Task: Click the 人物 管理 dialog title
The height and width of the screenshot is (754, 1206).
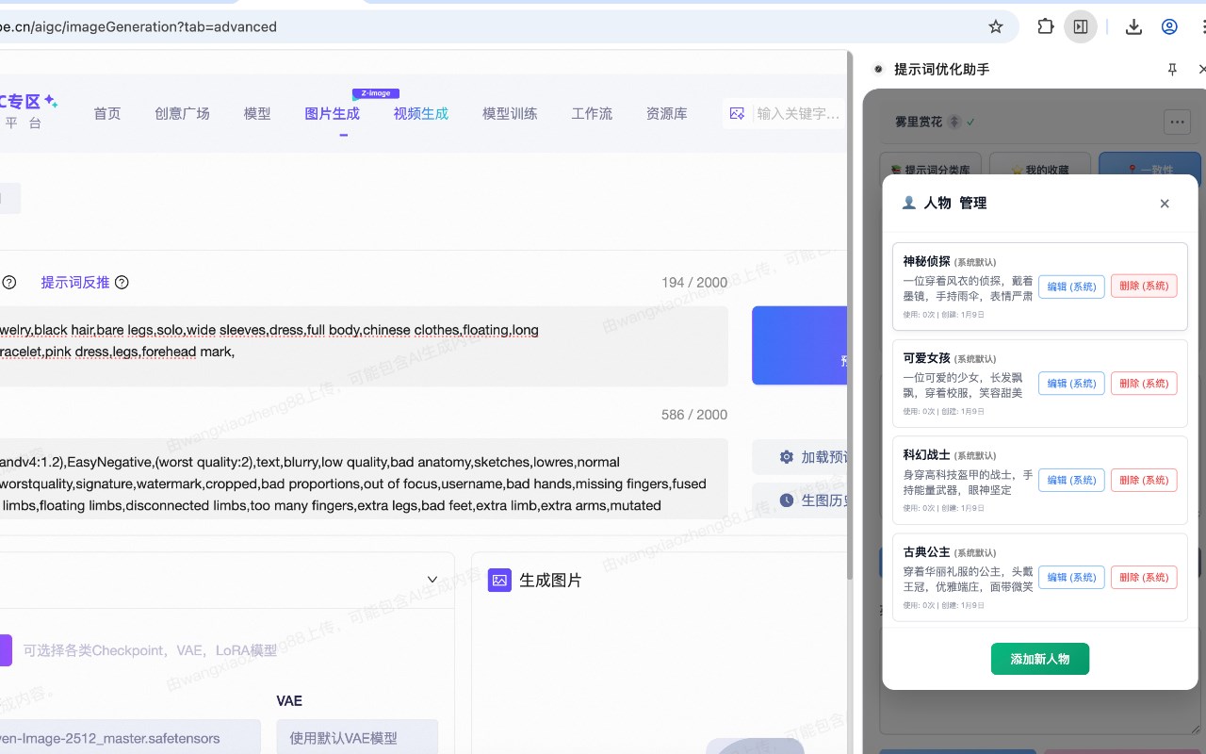Action: 954,203
